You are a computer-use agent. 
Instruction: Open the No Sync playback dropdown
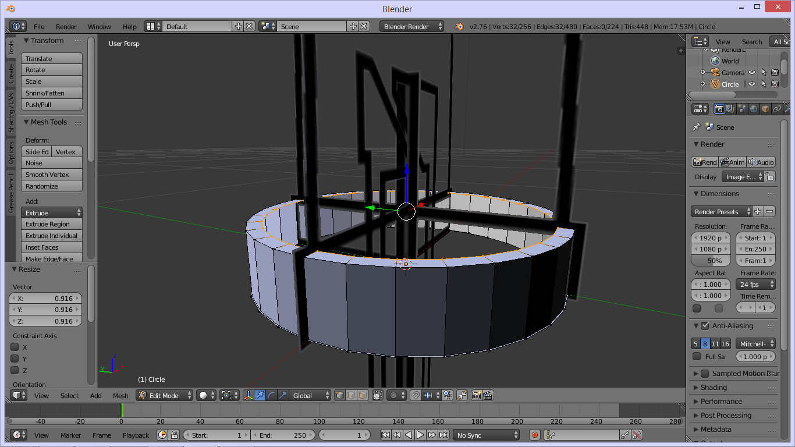click(486, 435)
